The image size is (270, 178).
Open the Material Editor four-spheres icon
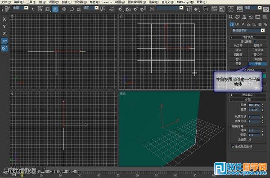(x=231, y=9)
